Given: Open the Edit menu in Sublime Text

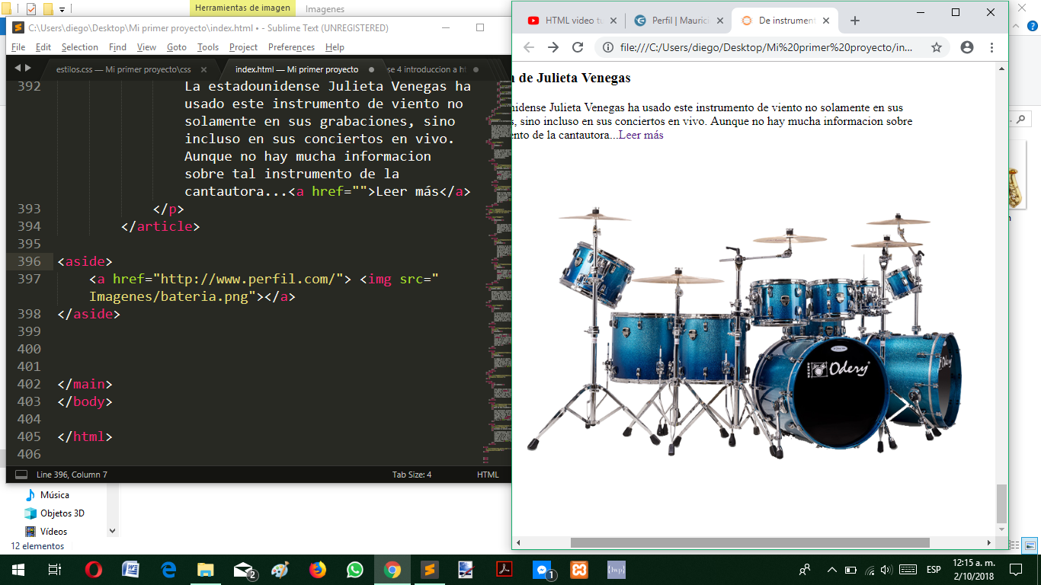Looking at the screenshot, I should (43, 47).
